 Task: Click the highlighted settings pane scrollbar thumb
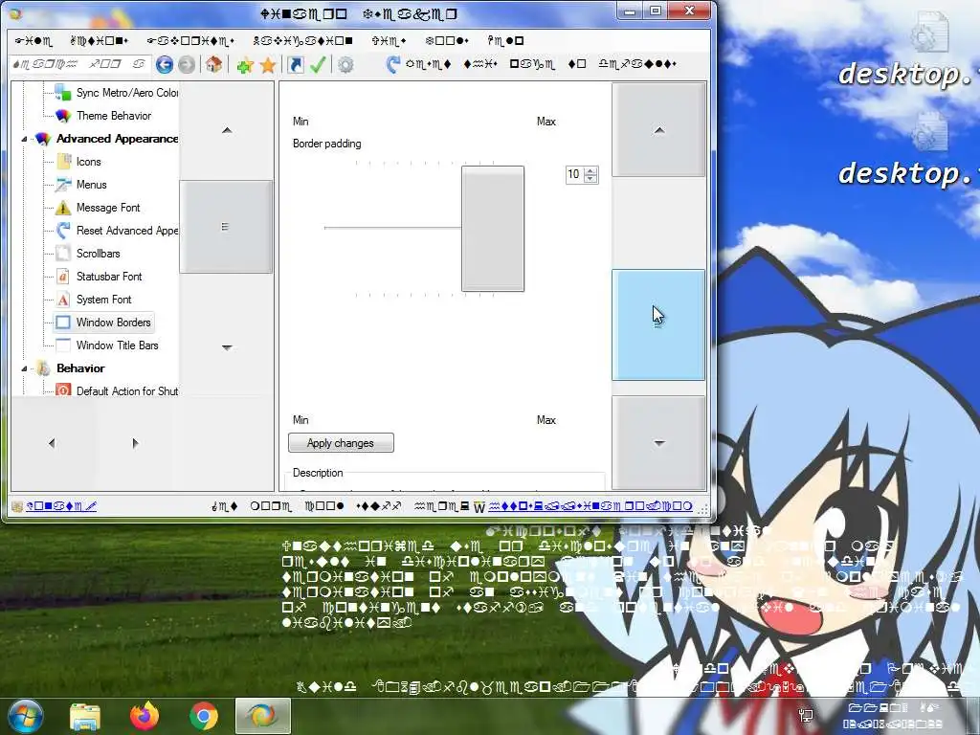click(x=658, y=325)
